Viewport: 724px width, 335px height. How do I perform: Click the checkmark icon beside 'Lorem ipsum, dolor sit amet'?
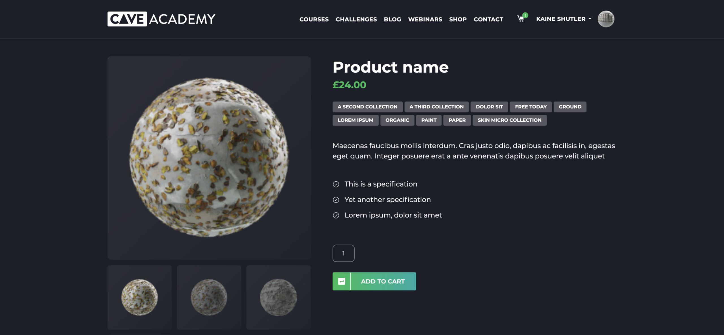tap(336, 216)
